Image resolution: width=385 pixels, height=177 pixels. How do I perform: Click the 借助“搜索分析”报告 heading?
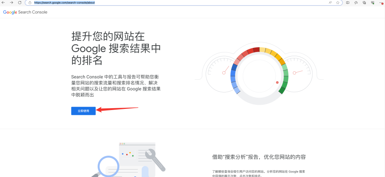click(259, 157)
